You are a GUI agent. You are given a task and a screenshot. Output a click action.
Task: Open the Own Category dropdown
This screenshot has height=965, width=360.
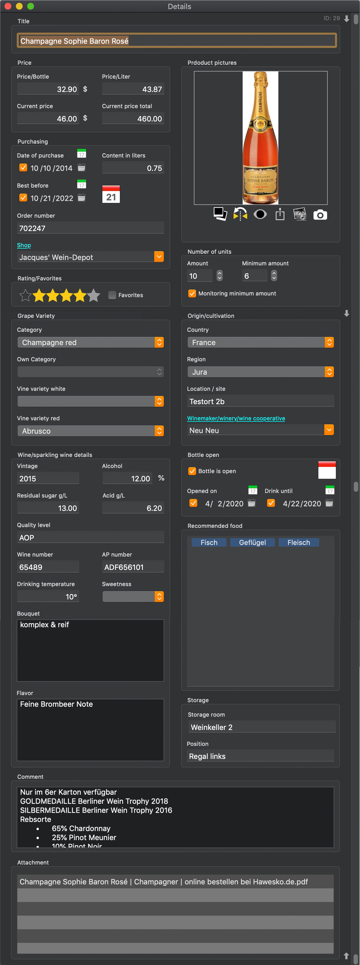[x=90, y=372]
